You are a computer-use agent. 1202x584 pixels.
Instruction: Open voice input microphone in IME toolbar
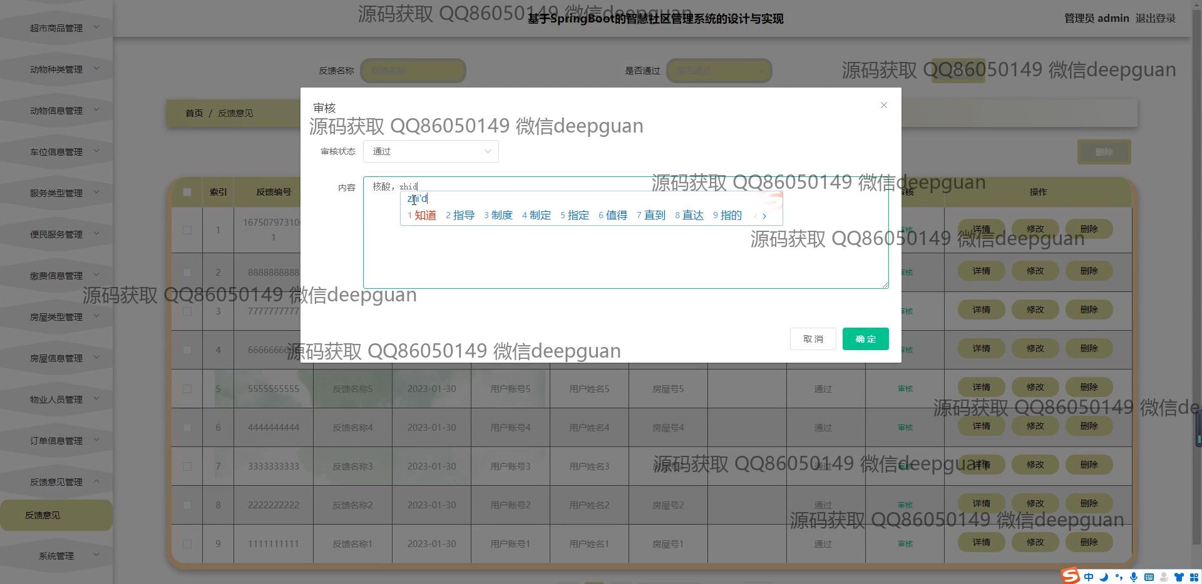pyautogui.click(x=1134, y=577)
